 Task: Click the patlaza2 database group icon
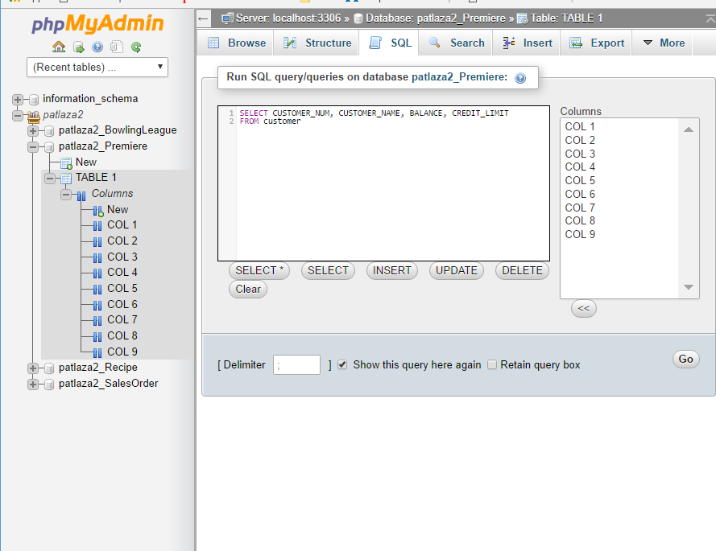34,117
